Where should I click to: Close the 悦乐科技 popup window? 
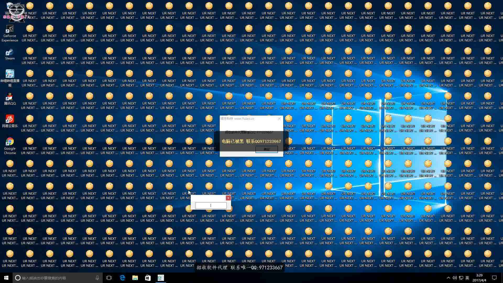tap(279, 118)
